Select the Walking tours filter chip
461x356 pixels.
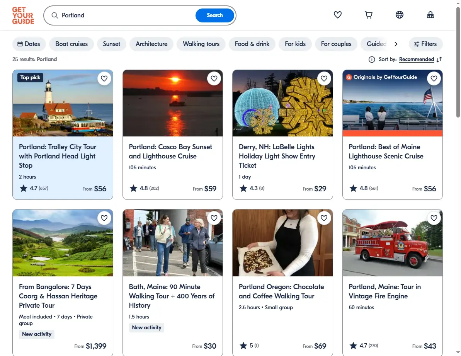tap(201, 44)
